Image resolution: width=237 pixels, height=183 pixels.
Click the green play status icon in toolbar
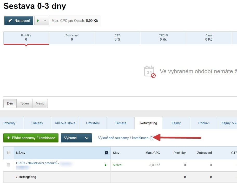pos(38,21)
